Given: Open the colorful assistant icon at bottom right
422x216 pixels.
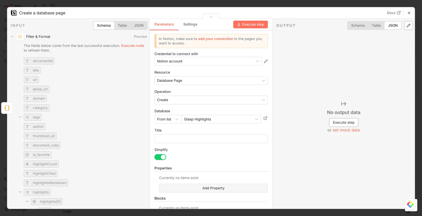Looking at the screenshot, I should point(410,204).
